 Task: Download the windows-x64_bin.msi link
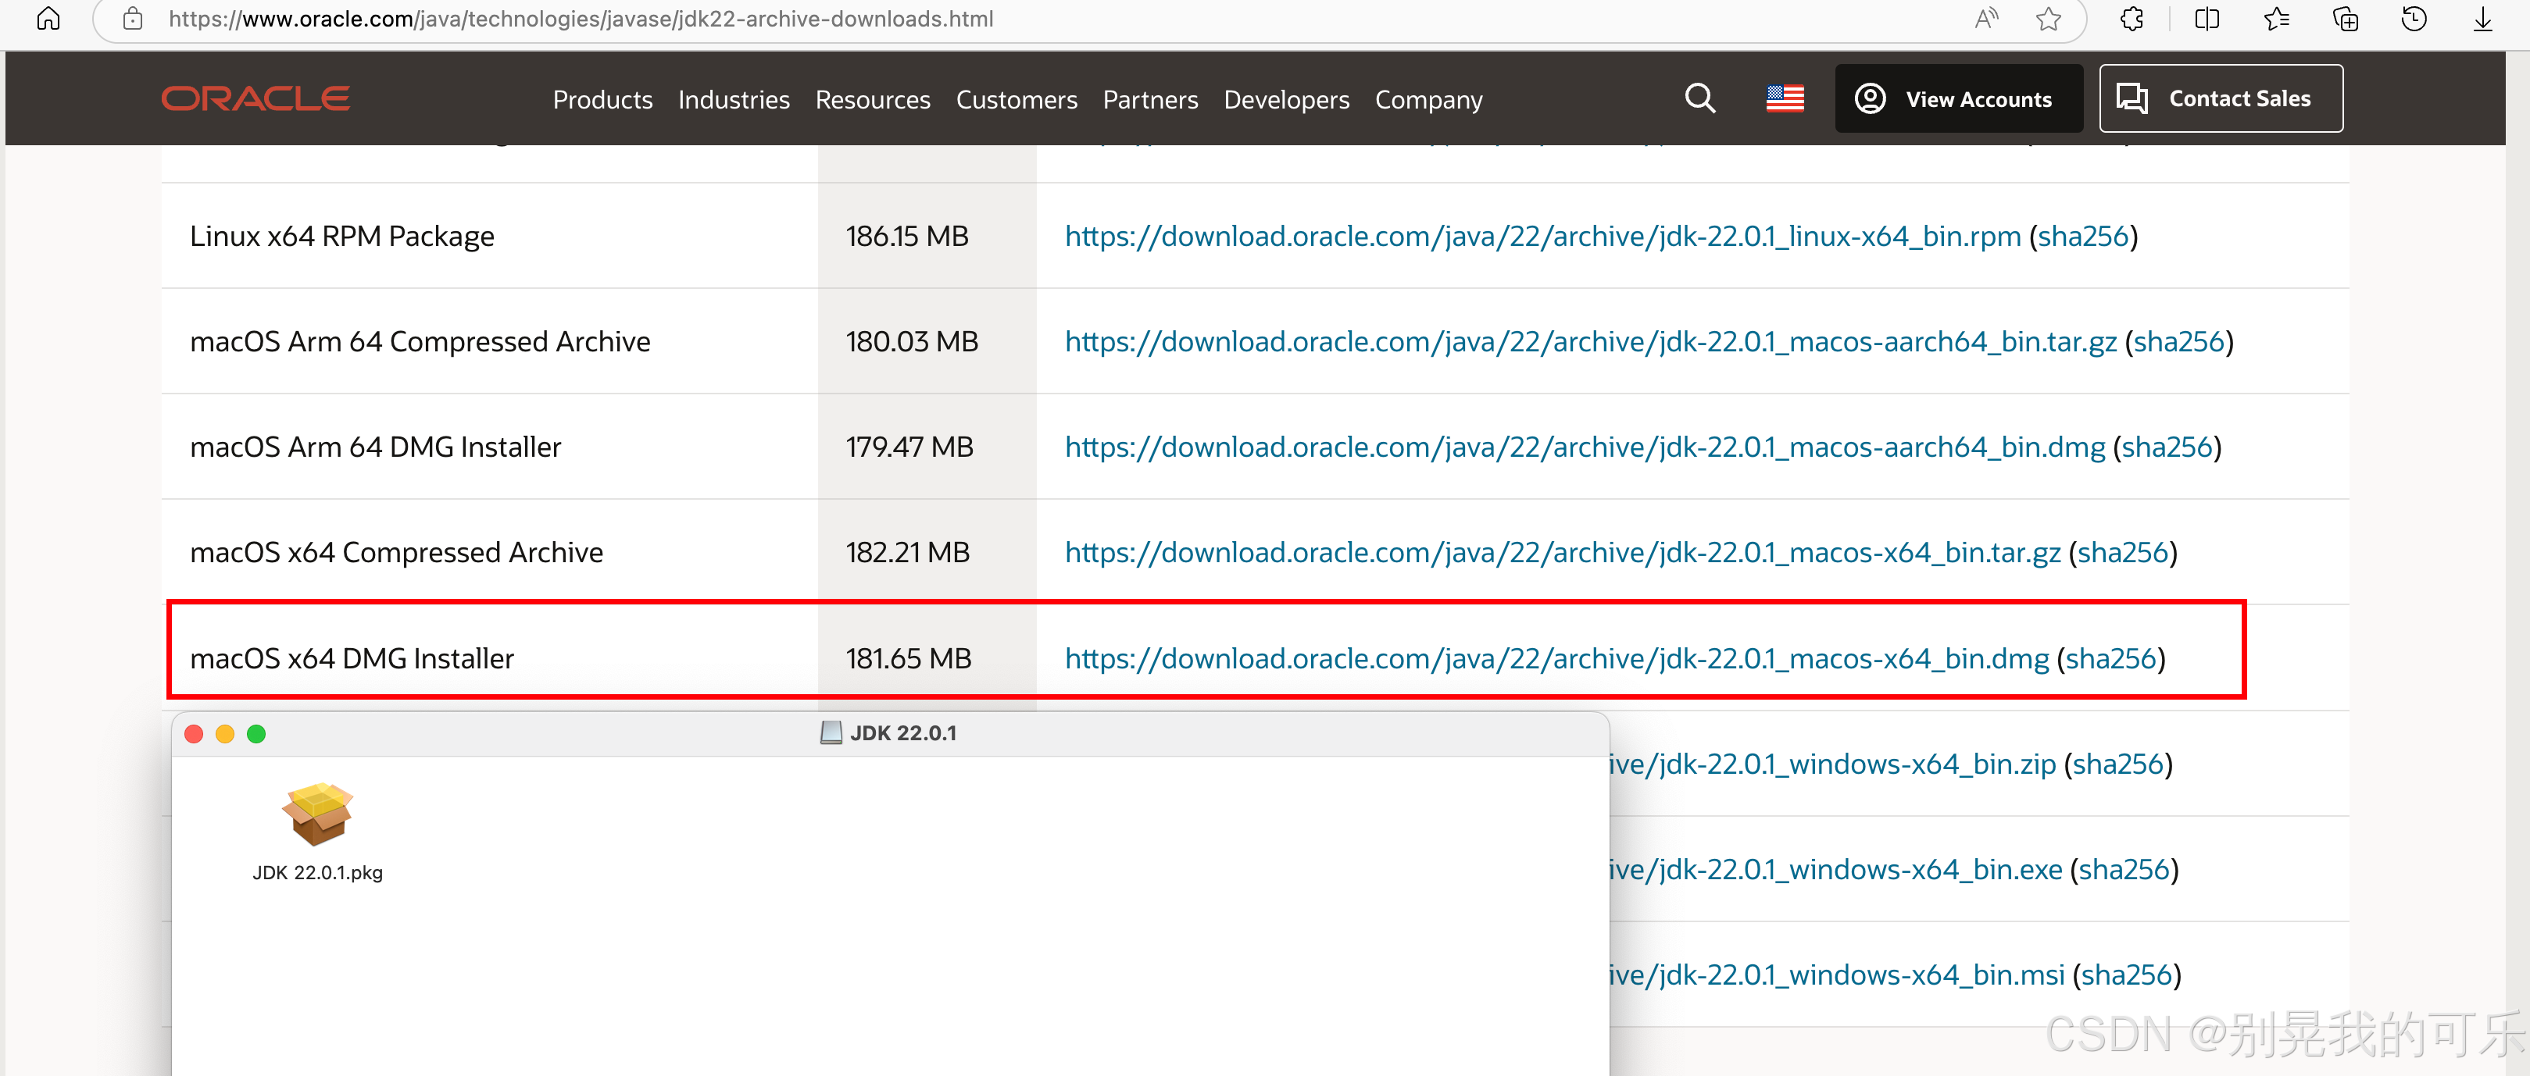click(1837, 974)
